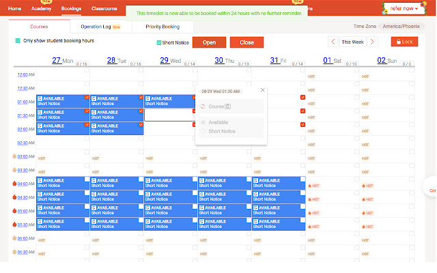Viewport: 437px width, 273px height.
Task: Toggle the Short Notice checkbox
Action: (x=159, y=42)
